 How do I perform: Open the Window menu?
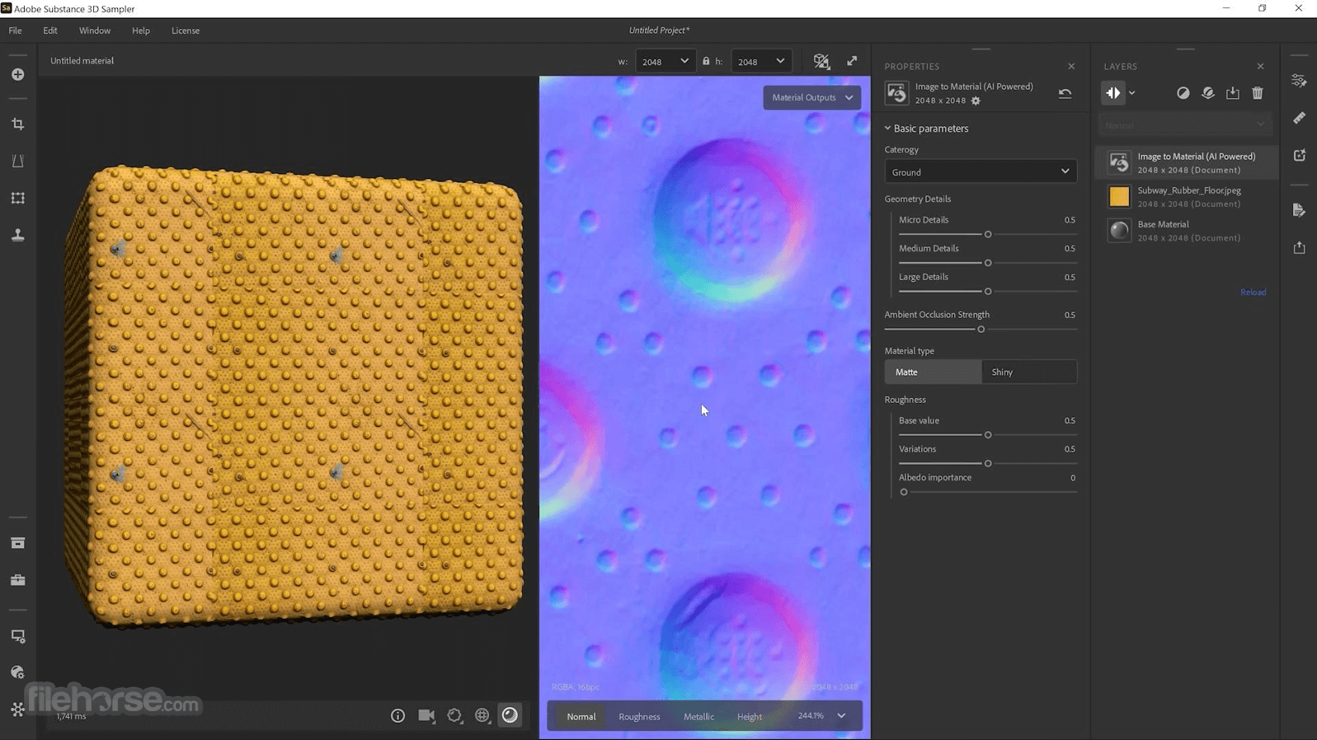pyautogui.click(x=95, y=30)
